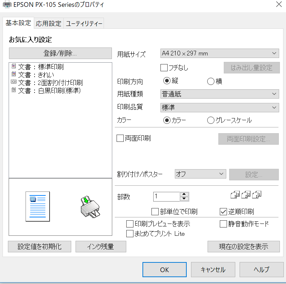Click the キャンセル button

[213, 270]
